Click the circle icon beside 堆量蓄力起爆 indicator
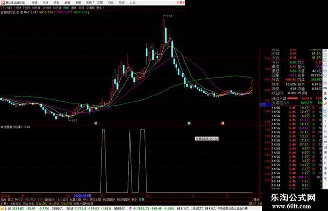This screenshot has height=211, width=328. [x=2, y=127]
